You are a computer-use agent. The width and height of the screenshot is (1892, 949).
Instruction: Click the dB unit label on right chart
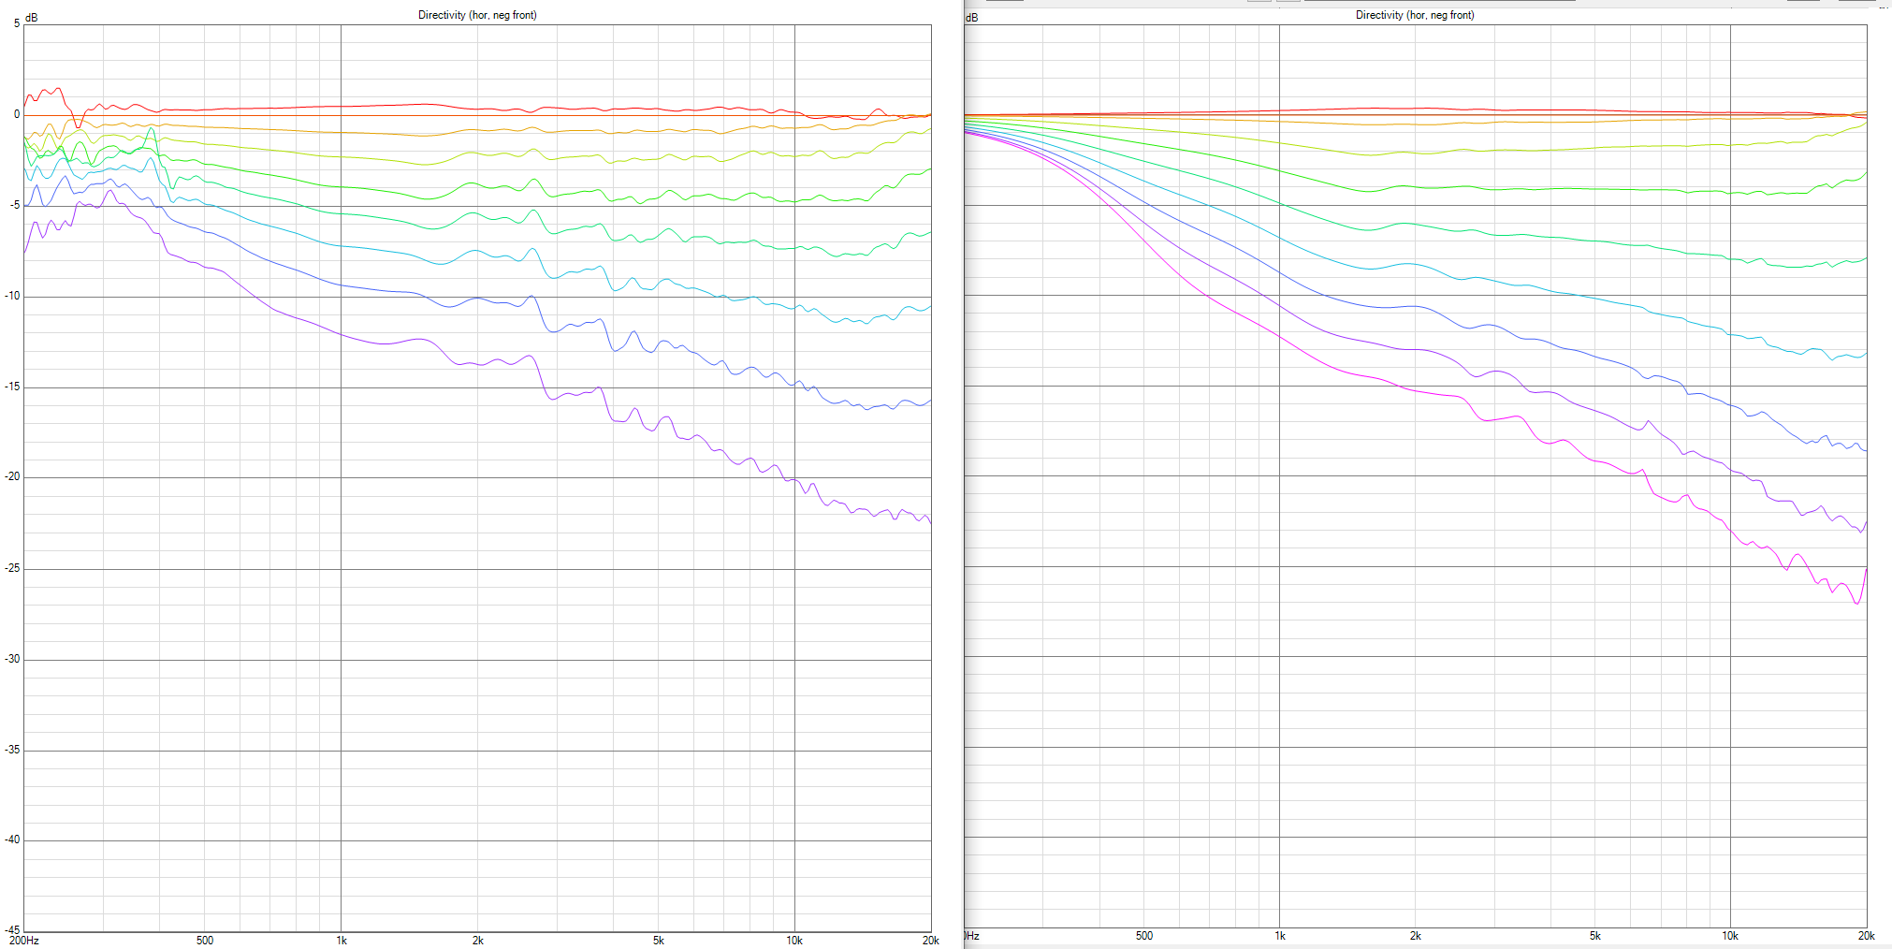(x=971, y=18)
